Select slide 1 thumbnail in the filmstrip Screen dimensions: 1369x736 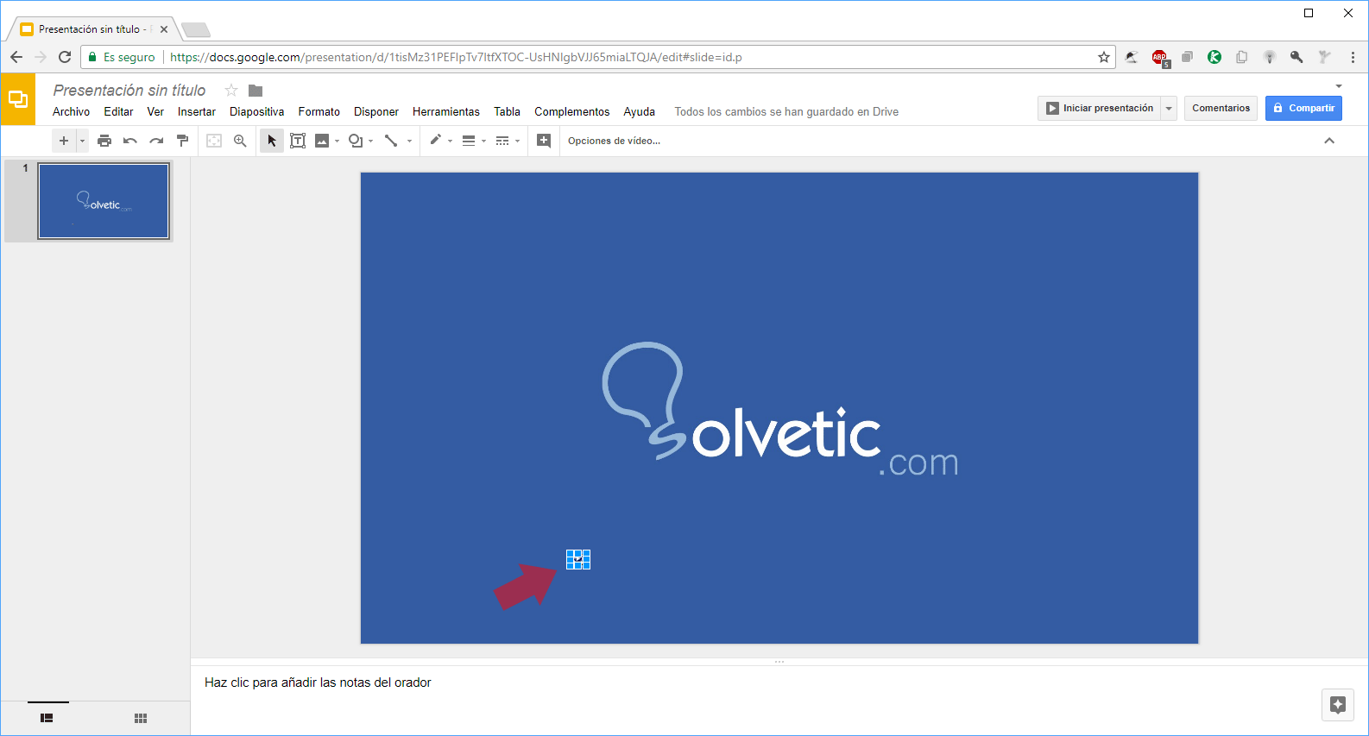click(x=104, y=201)
